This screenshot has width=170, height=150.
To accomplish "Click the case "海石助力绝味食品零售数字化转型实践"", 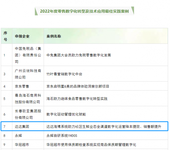I will pyautogui.click(x=77, y=99).
